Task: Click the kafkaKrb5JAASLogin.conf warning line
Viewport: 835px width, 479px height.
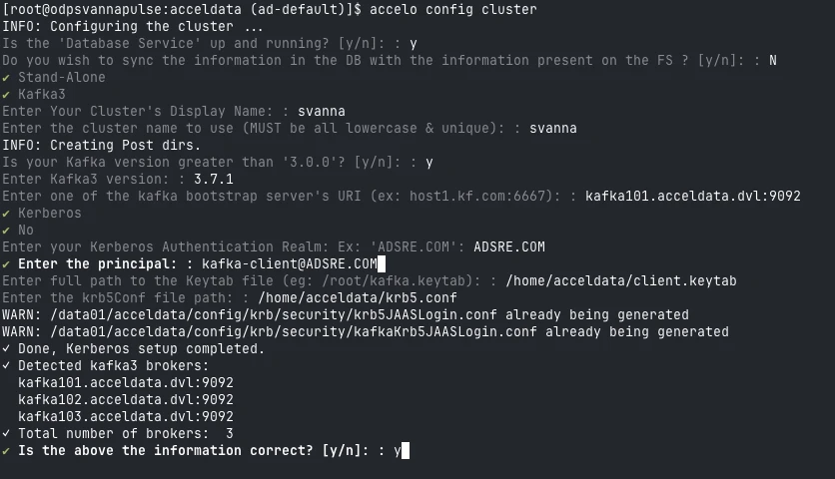Action: [x=365, y=331]
